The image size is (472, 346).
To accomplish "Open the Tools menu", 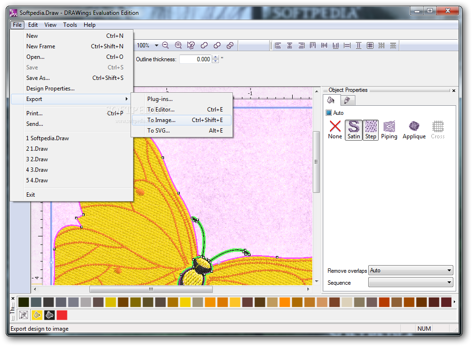I will tap(70, 25).
